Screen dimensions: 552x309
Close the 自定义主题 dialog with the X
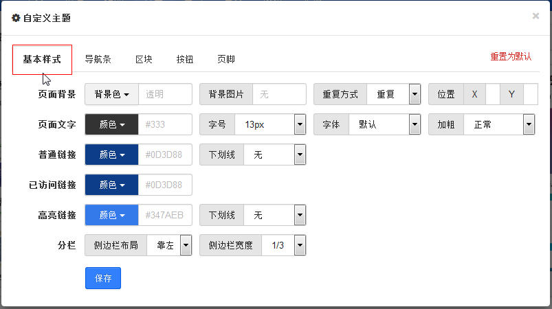pyautogui.click(x=536, y=16)
